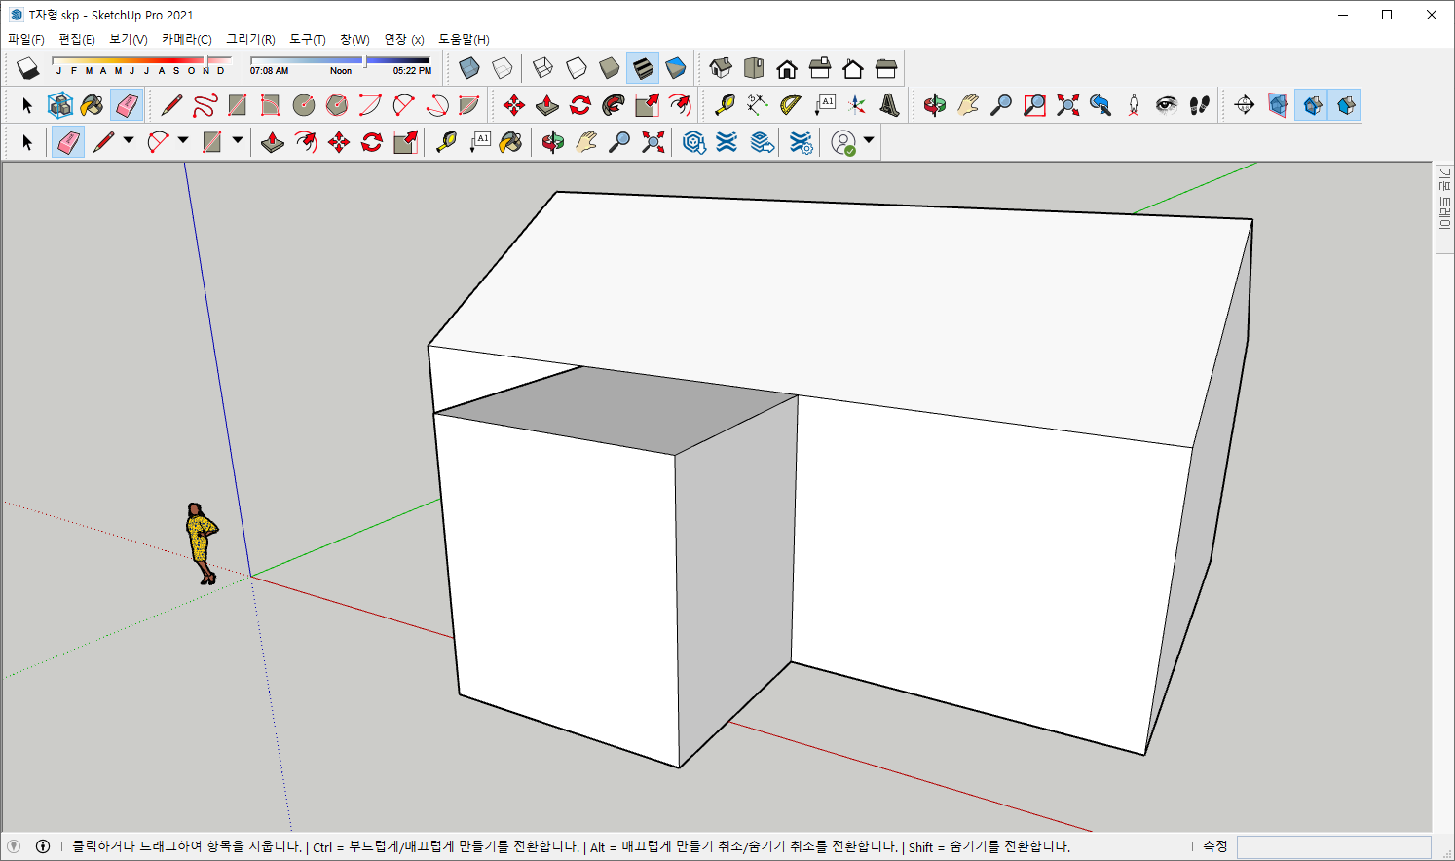
Task: Select the Section Plane tool
Action: point(1245,105)
